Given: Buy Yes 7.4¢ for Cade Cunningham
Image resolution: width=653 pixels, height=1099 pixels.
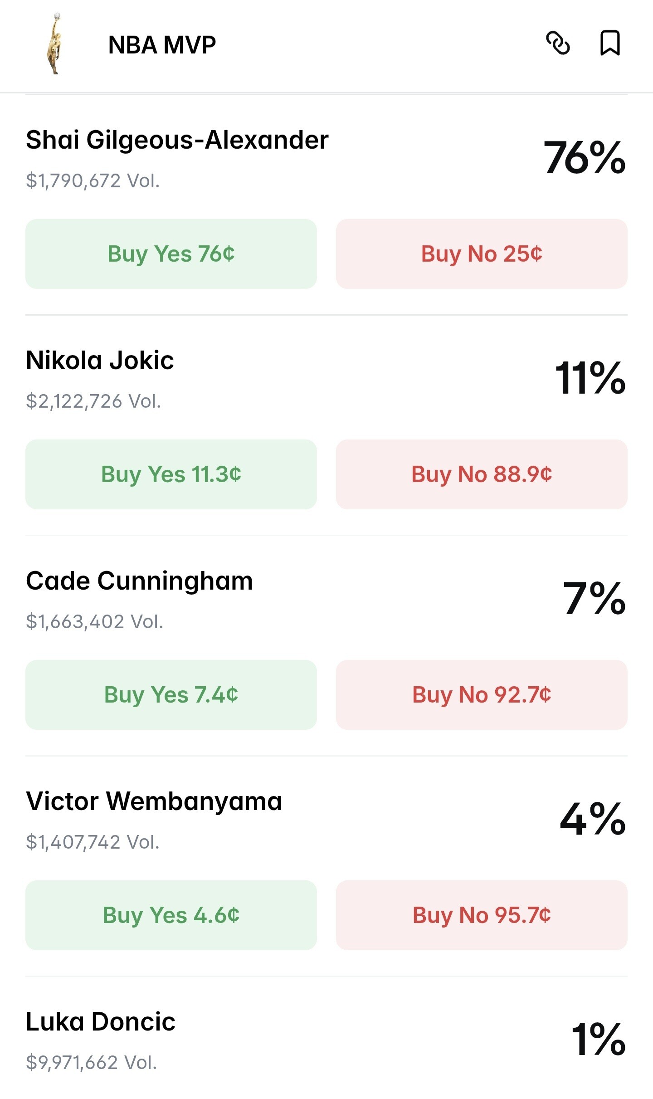Looking at the screenshot, I should tap(171, 695).
